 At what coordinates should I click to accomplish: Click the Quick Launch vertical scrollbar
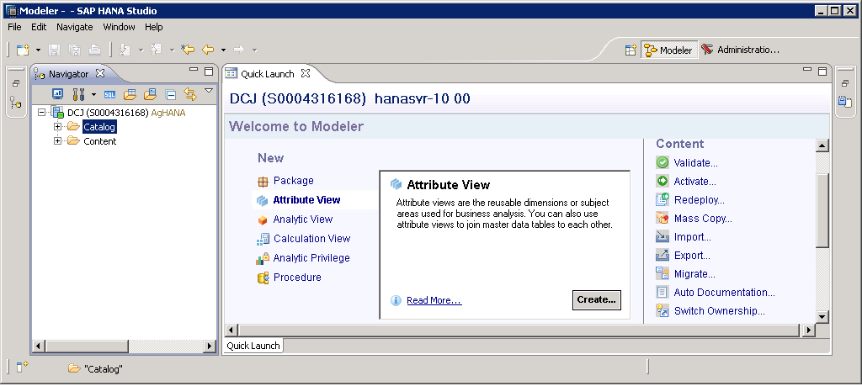822,210
